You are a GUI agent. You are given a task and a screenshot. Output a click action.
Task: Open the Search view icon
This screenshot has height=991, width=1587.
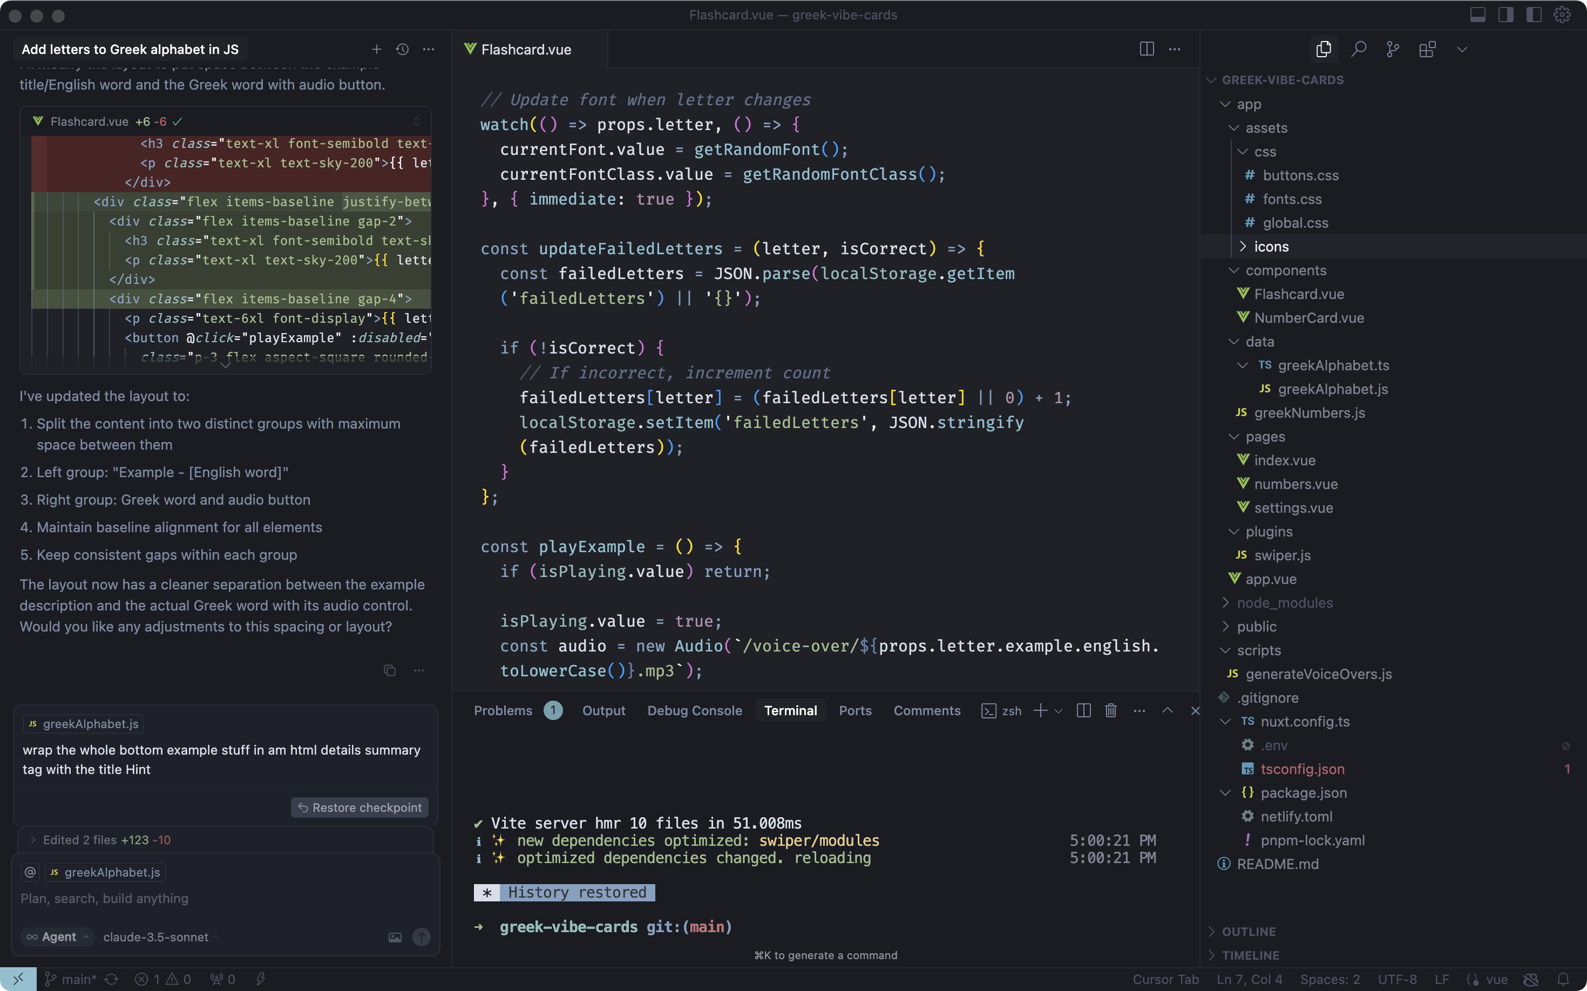coord(1358,49)
